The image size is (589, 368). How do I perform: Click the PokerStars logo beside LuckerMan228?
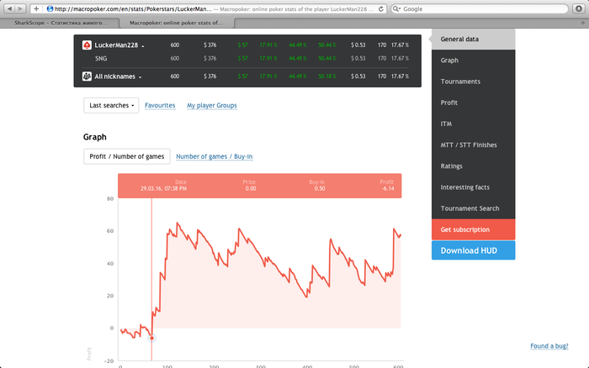(x=87, y=45)
